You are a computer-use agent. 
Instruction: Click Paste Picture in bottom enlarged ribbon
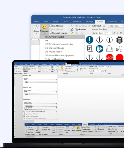(x=86, y=129)
